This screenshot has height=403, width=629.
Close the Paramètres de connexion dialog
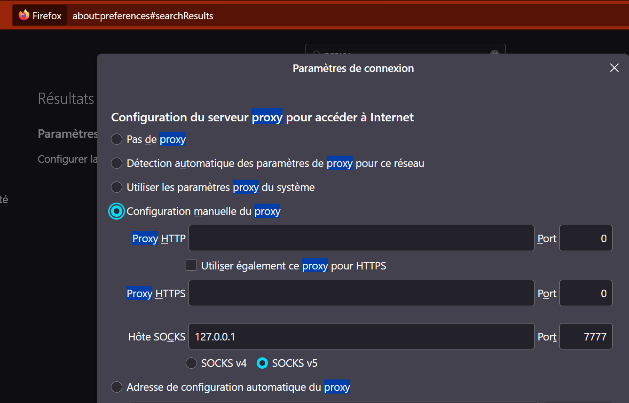pyautogui.click(x=614, y=68)
